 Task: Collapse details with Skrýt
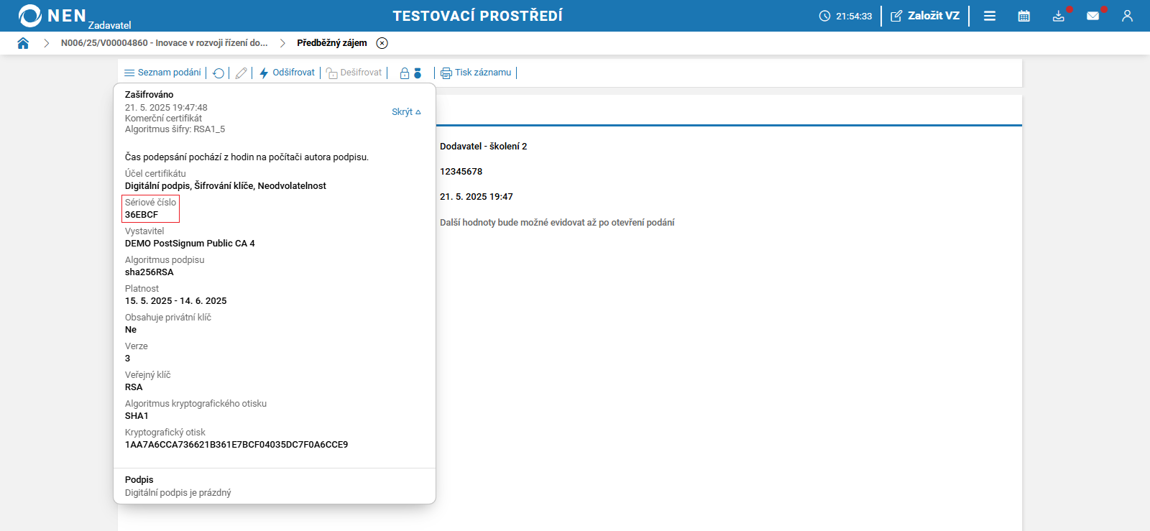406,112
